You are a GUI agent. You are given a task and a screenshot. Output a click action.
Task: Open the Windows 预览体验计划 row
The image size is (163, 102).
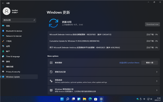coord(104,90)
